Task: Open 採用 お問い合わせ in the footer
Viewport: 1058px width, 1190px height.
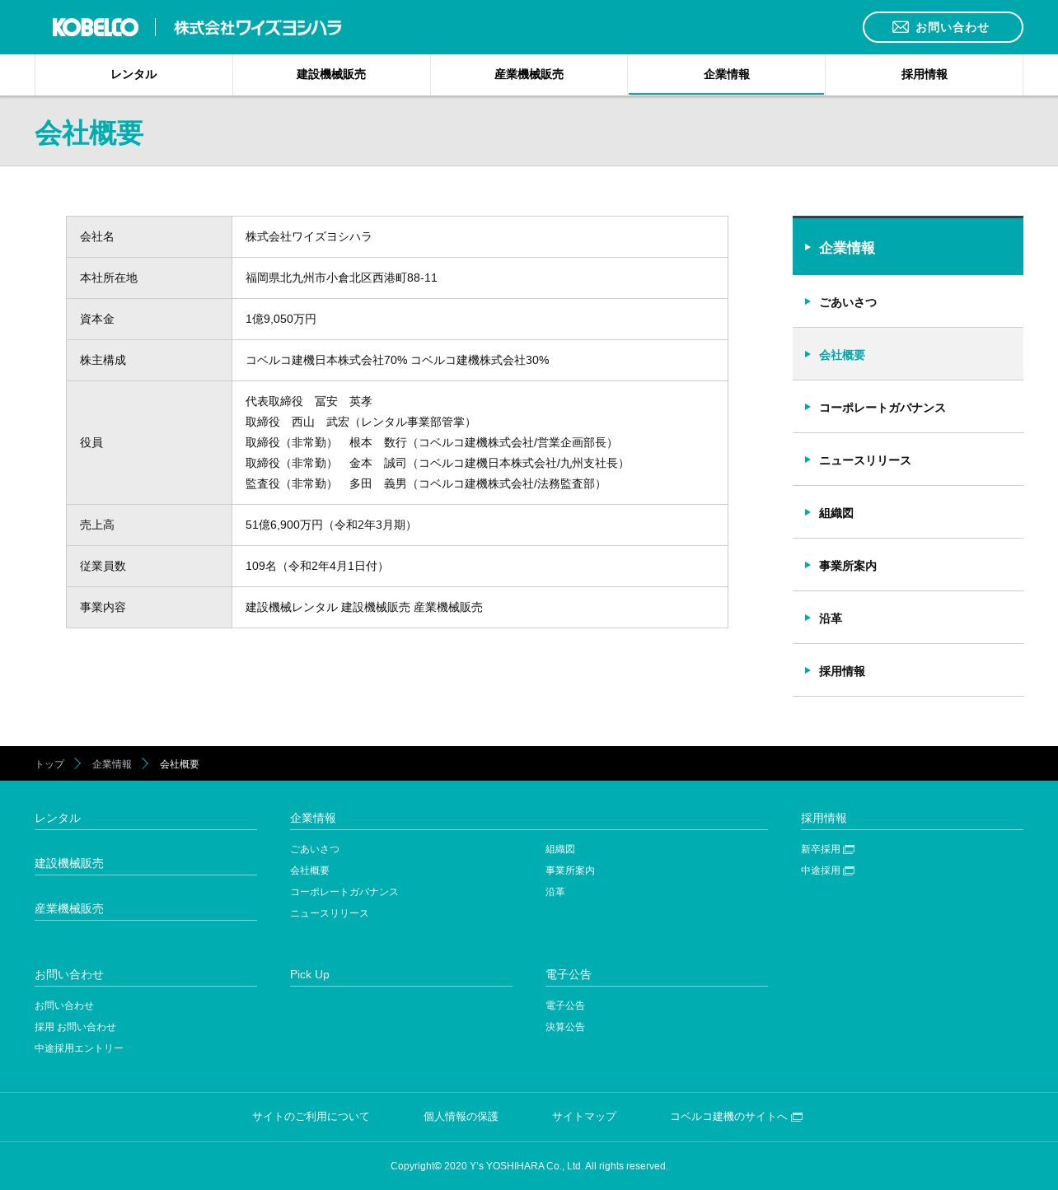Action: point(76,1027)
